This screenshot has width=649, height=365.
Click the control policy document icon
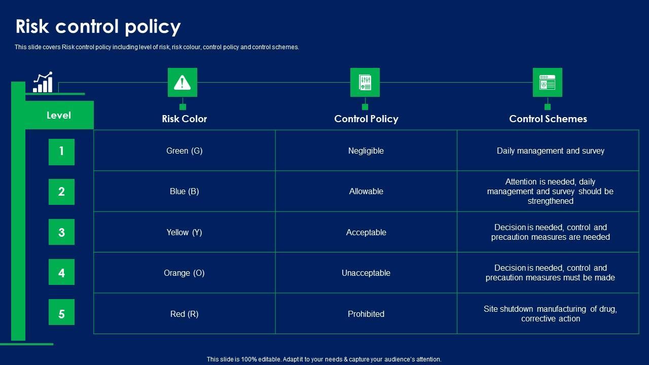365,83
